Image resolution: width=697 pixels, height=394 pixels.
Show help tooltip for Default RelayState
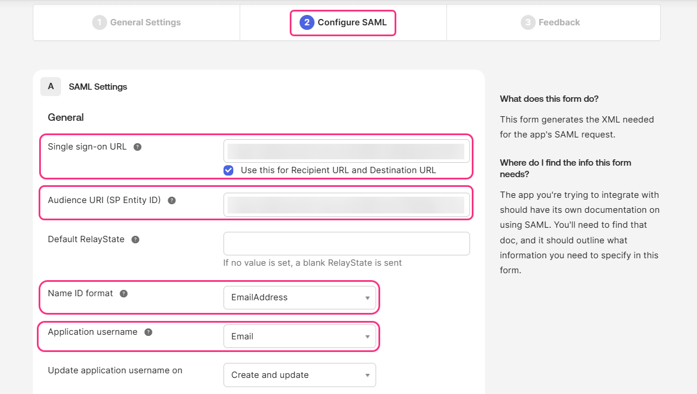pos(135,239)
